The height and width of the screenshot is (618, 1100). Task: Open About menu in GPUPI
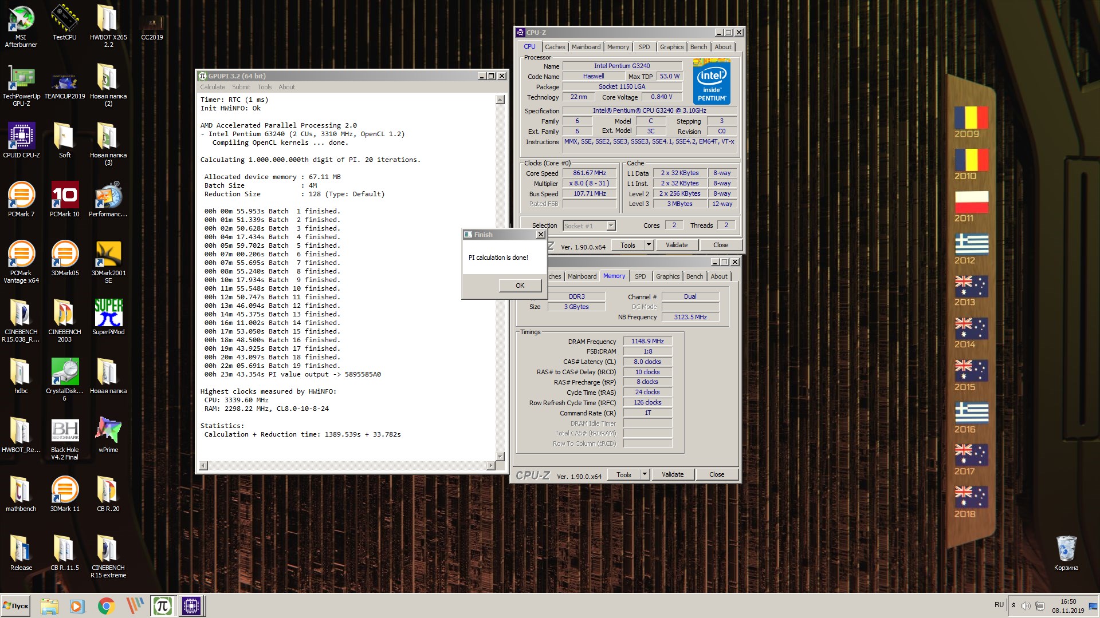pos(287,87)
